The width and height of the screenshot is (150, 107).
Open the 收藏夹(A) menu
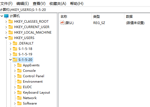[x=58, y=4]
